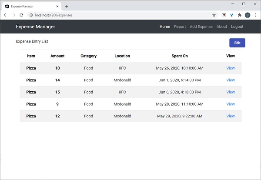The width and height of the screenshot is (261, 180).
Task: Close the ExpenseManager tab
Action: tap(58, 7)
